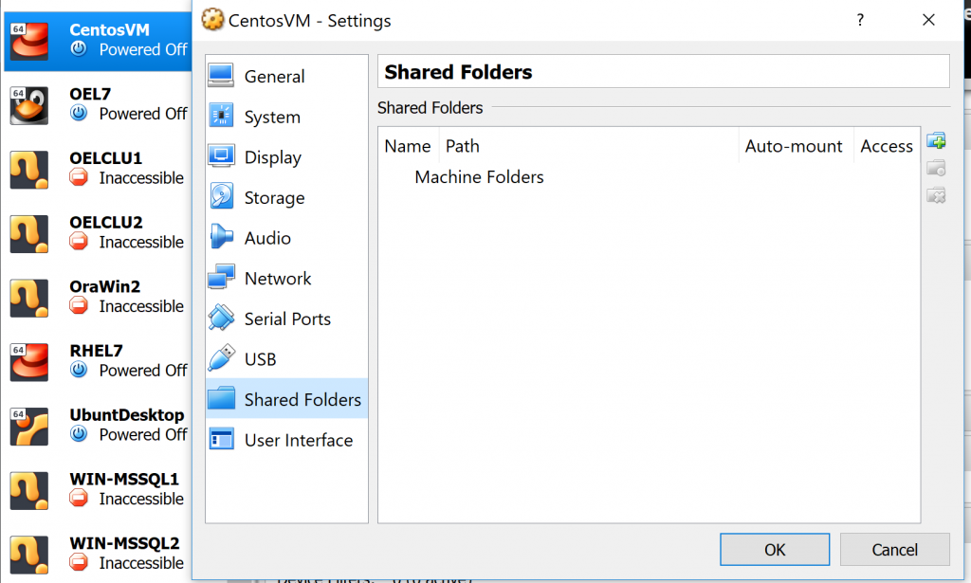
Task: Click the WIN-MSSQL1 VM icon
Action: (29, 491)
